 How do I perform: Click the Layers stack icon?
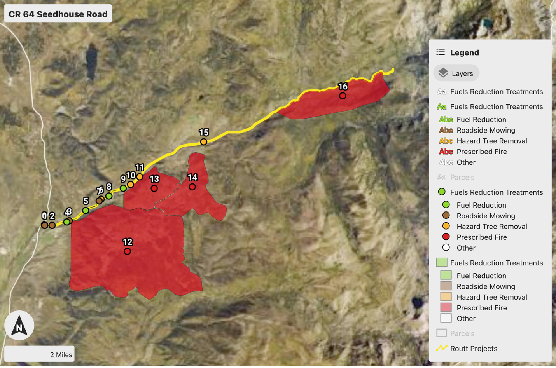tap(443, 73)
